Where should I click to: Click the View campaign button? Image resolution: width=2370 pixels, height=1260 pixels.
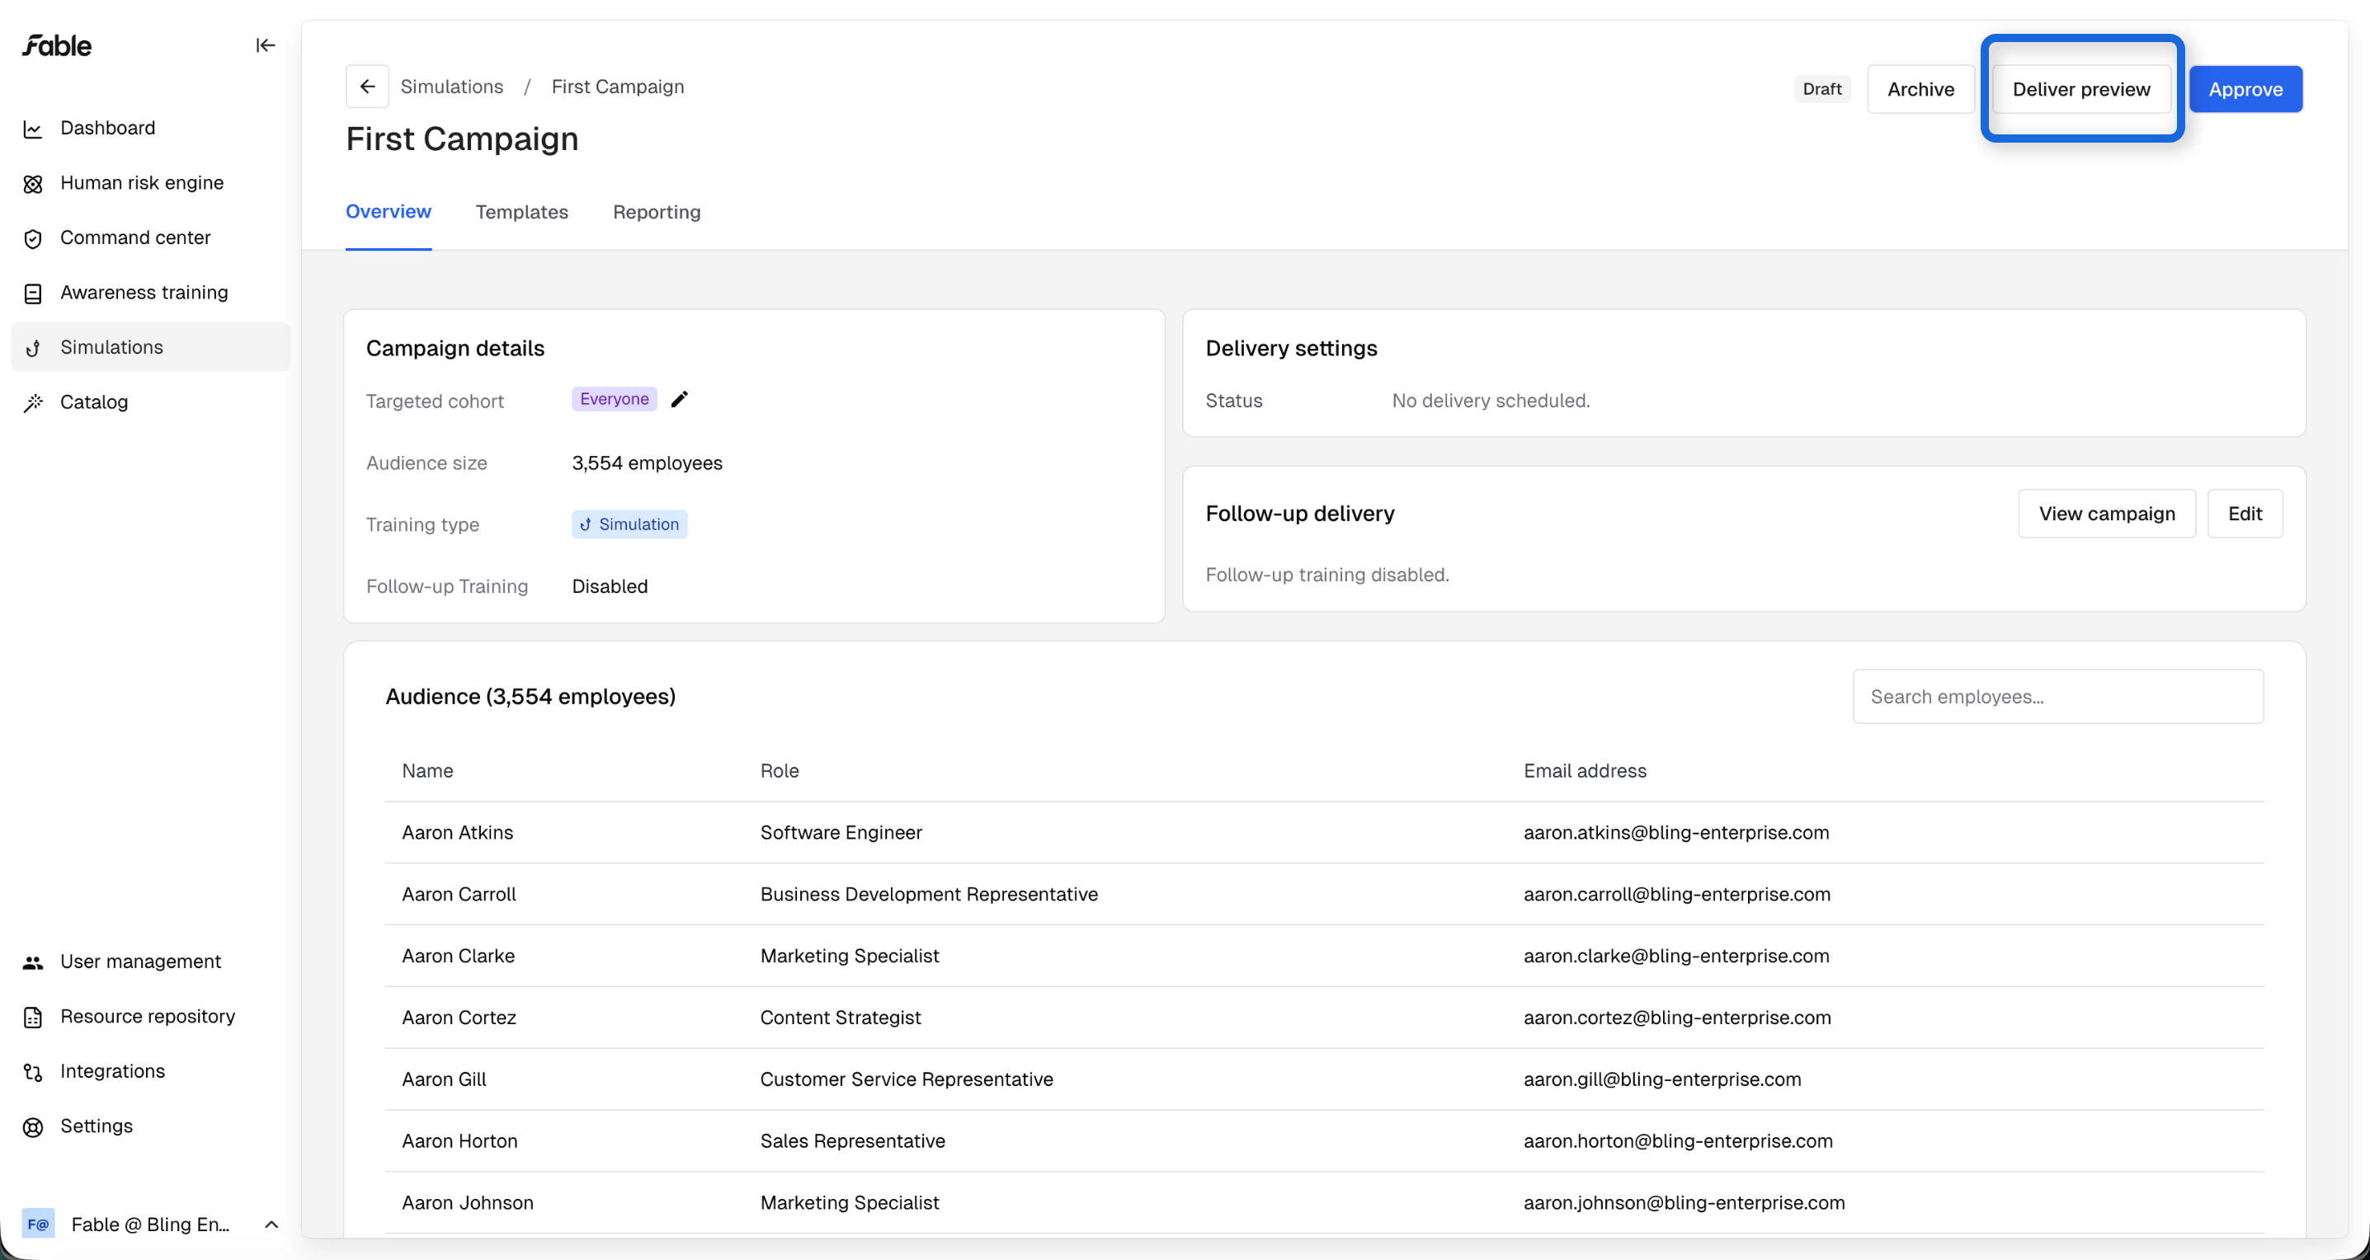click(2107, 513)
